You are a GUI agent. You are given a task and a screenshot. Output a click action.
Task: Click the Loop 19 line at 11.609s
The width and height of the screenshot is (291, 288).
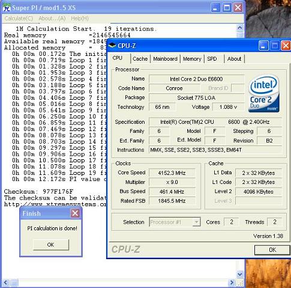59,173
